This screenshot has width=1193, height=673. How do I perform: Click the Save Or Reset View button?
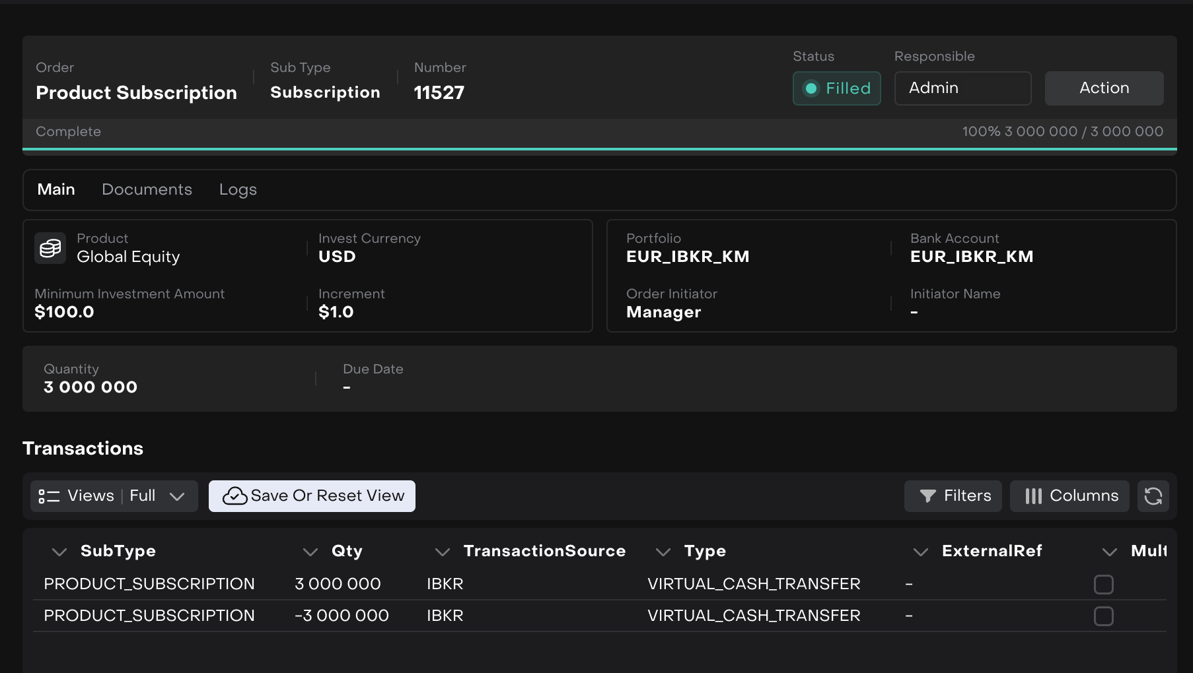(x=312, y=496)
